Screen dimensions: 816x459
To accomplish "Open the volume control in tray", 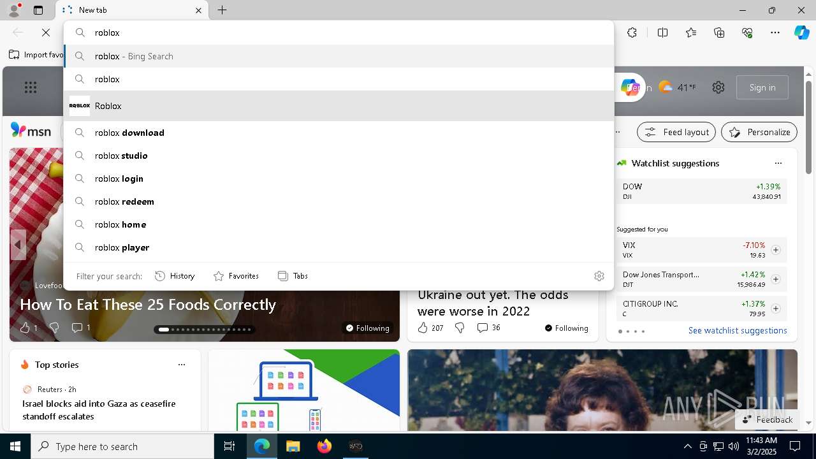I will click(733, 446).
